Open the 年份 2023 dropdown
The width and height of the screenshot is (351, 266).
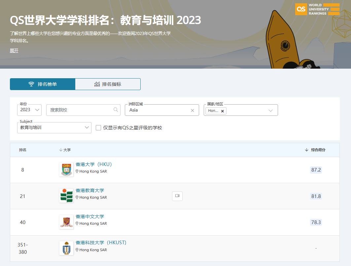[x=29, y=110]
